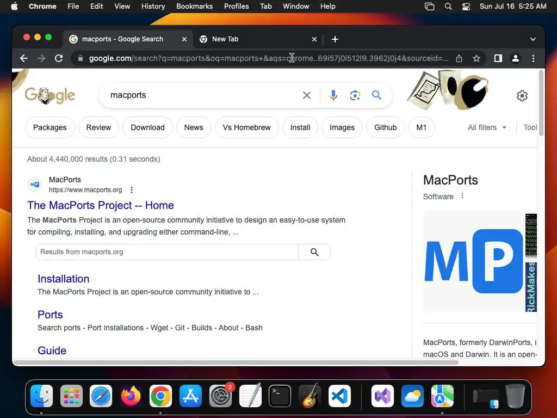
Task: Open System Settings from the Dock
Action: tap(220, 396)
